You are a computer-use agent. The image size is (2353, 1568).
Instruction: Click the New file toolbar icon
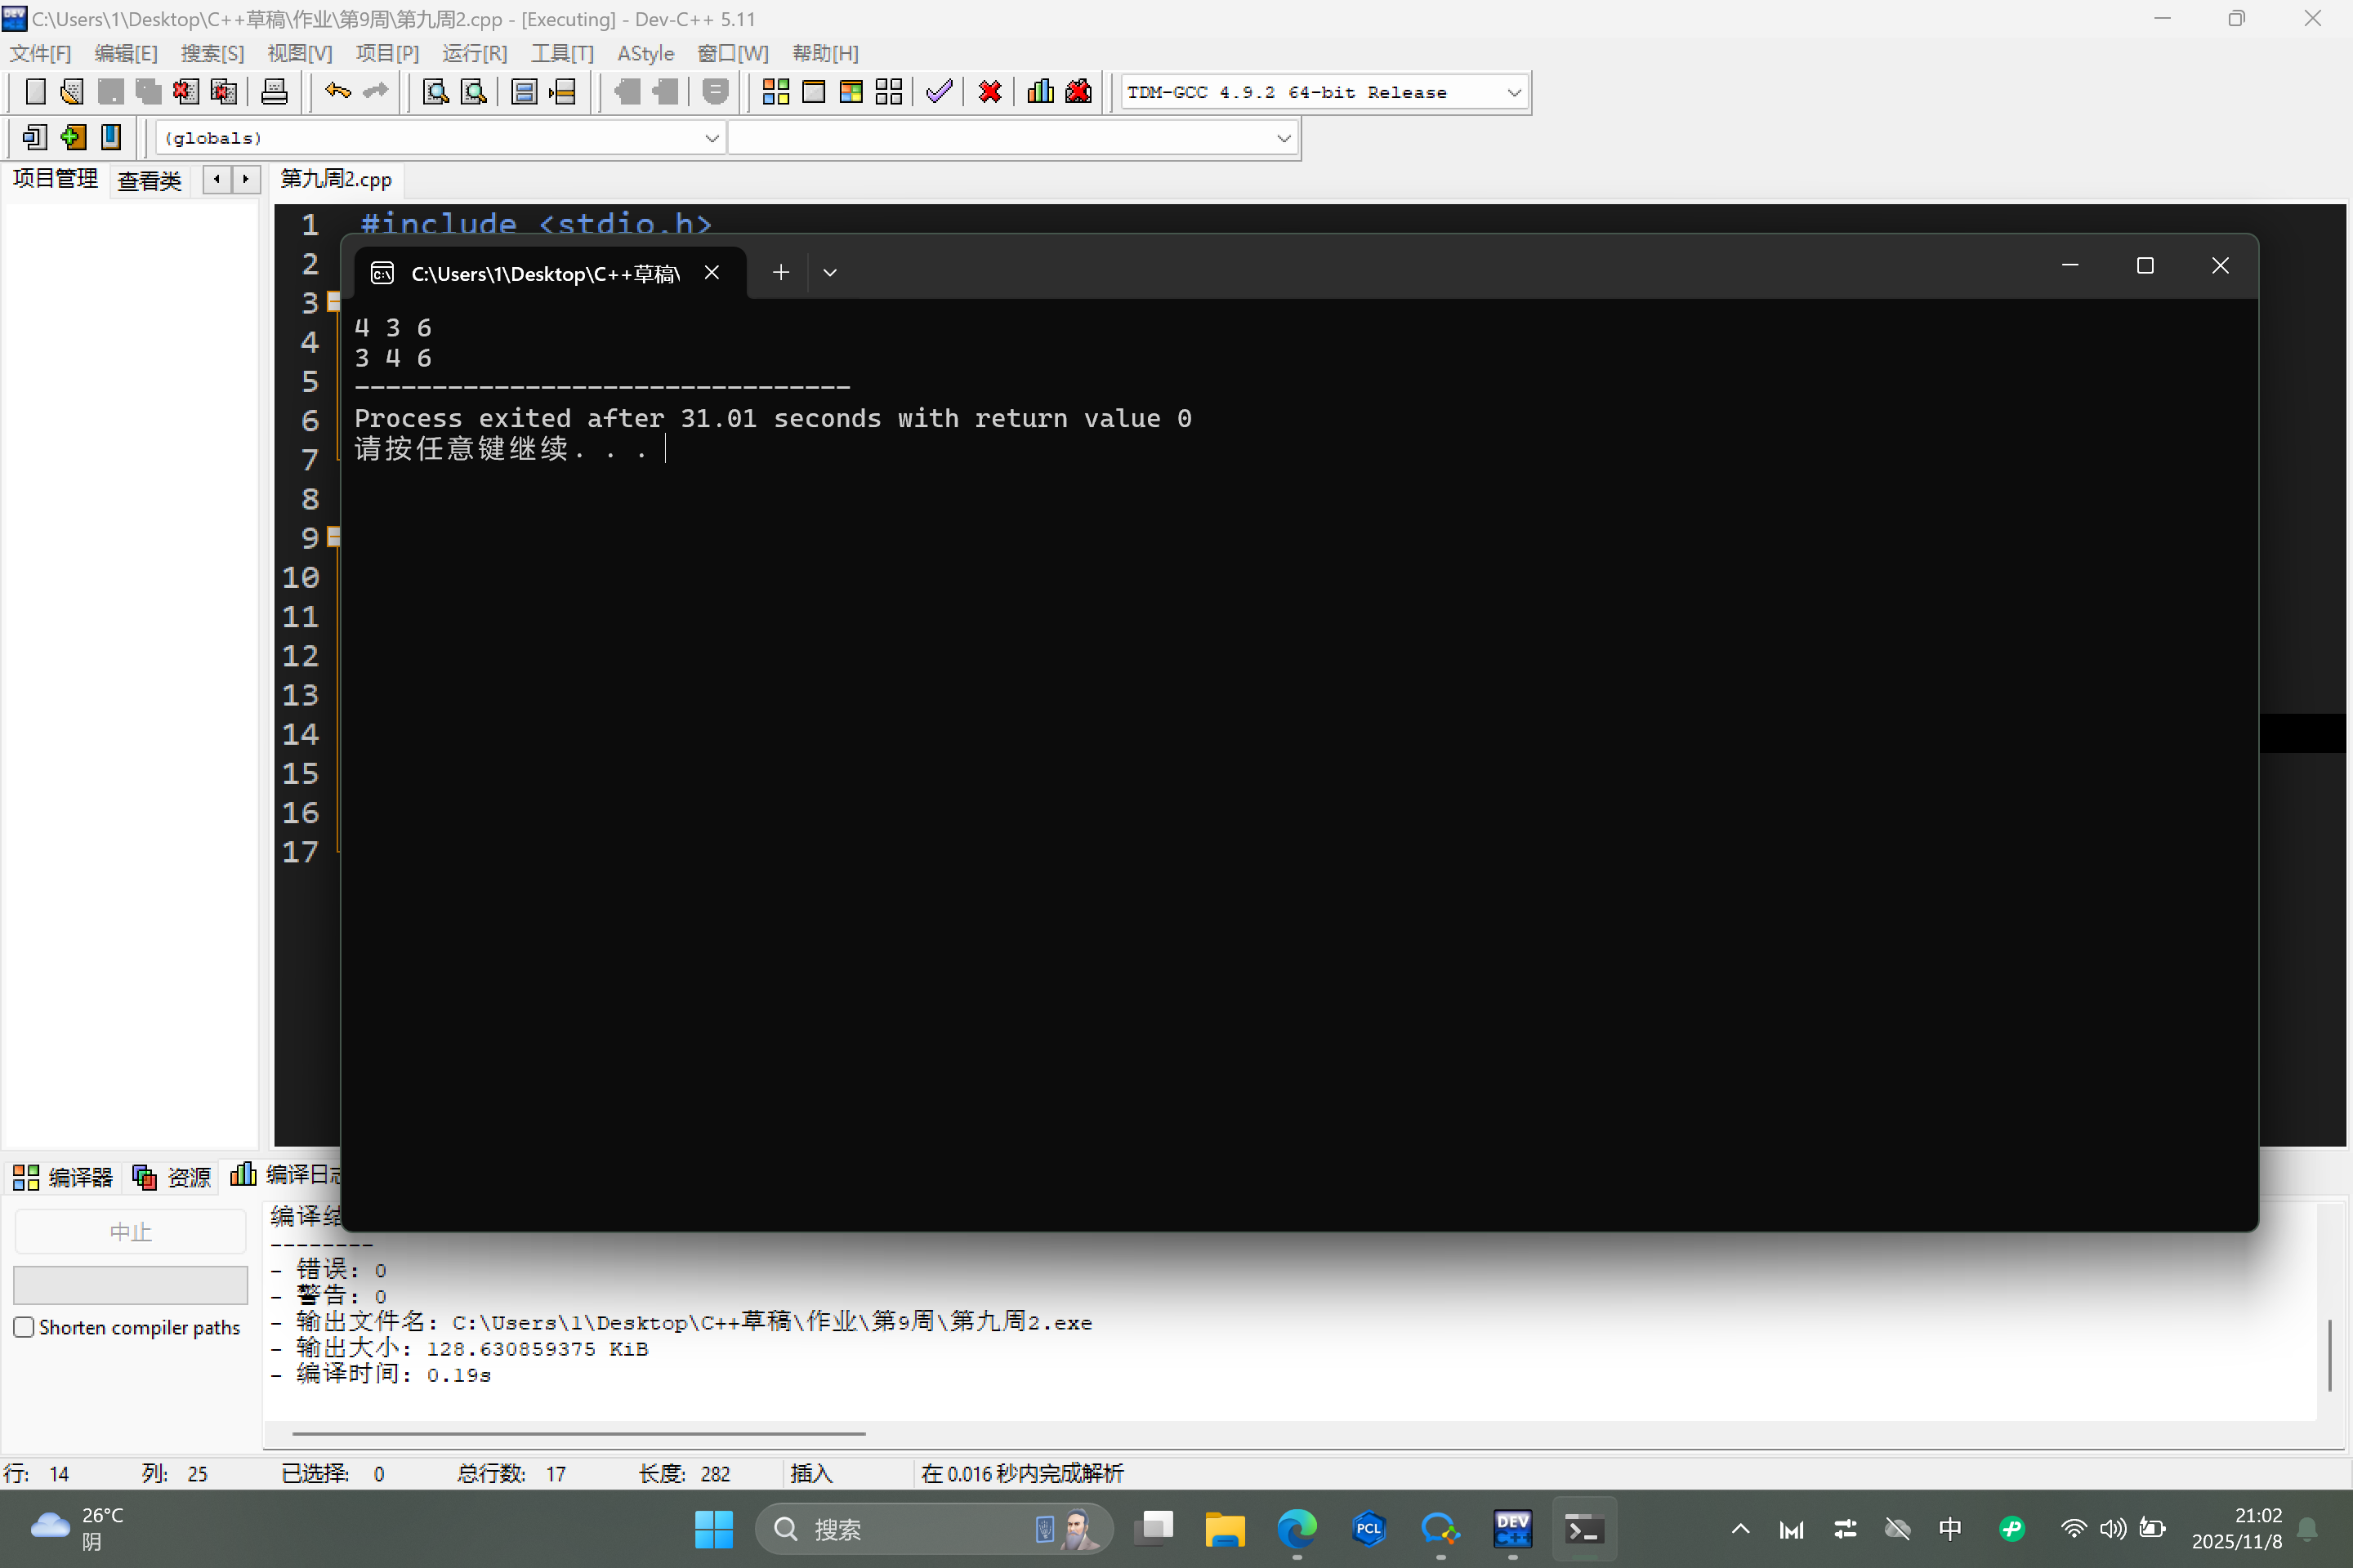tap(35, 92)
